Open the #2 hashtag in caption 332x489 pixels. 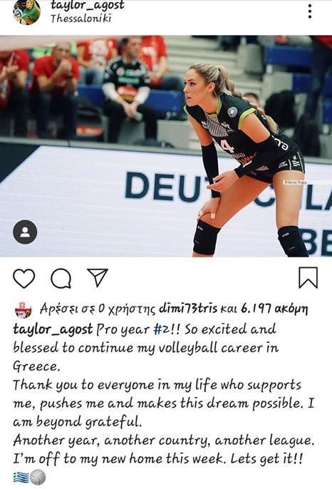coord(162,329)
